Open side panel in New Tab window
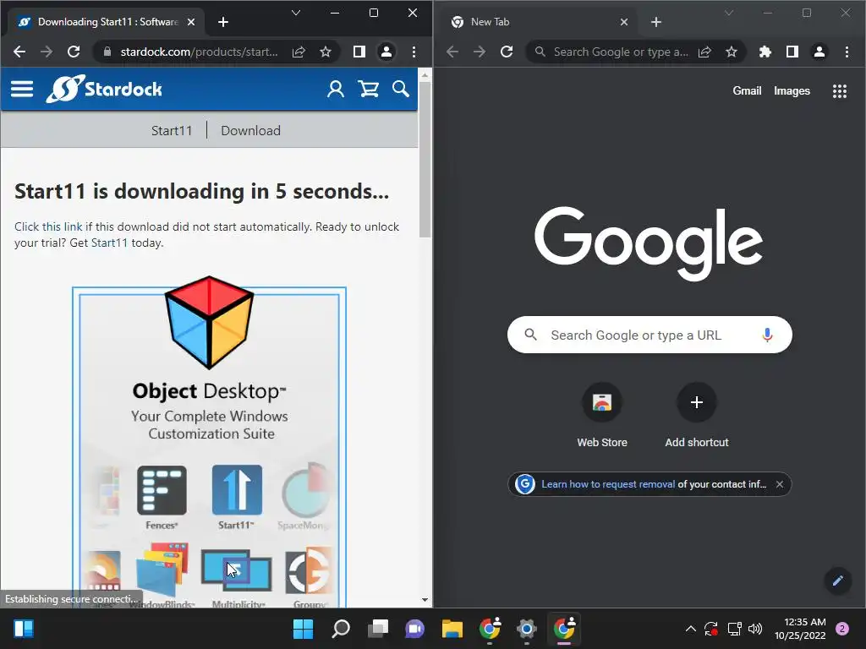This screenshot has width=866, height=649. click(792, 52)
